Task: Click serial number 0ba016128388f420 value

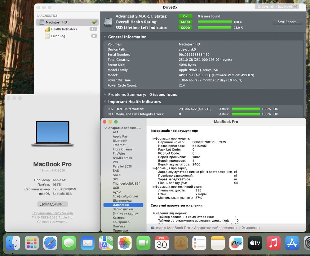Action: tap(194, 55)
